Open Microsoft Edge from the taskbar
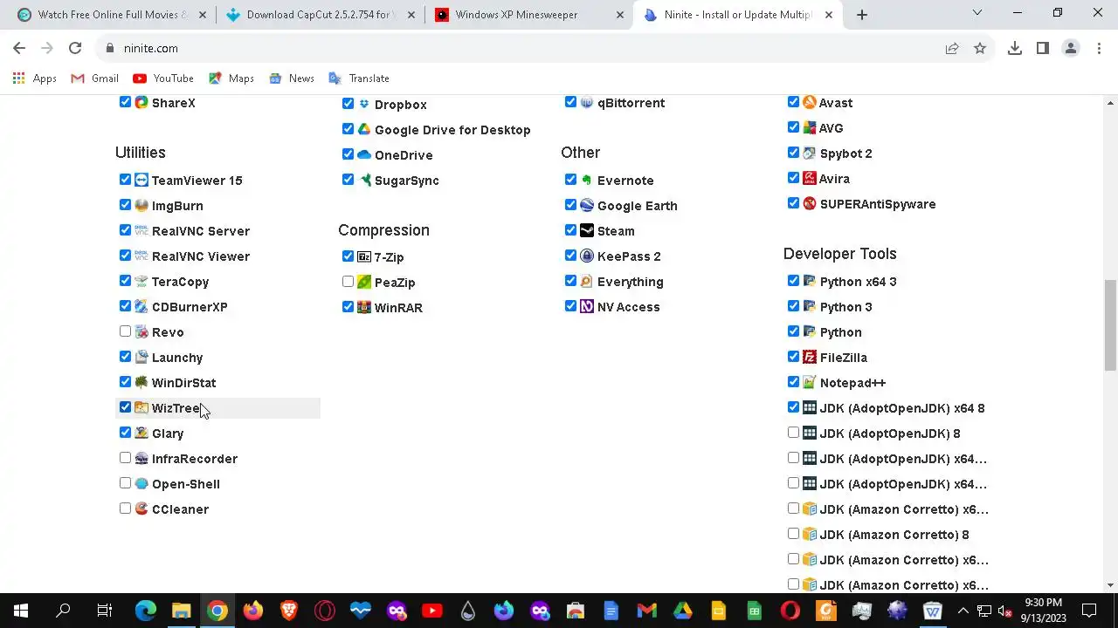 [145, 611]
